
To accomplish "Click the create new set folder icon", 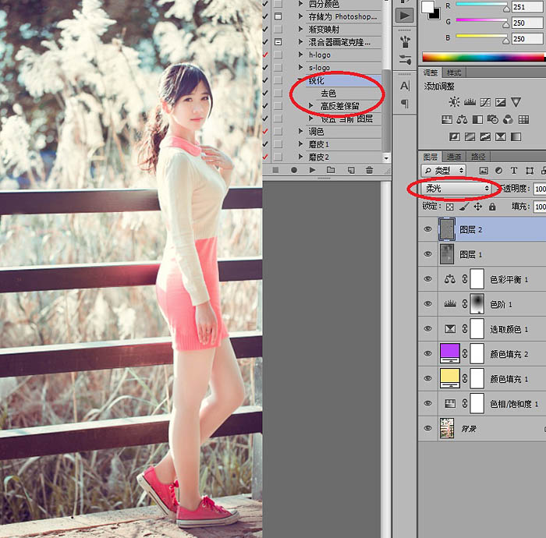I will click(x=331, y=169).
